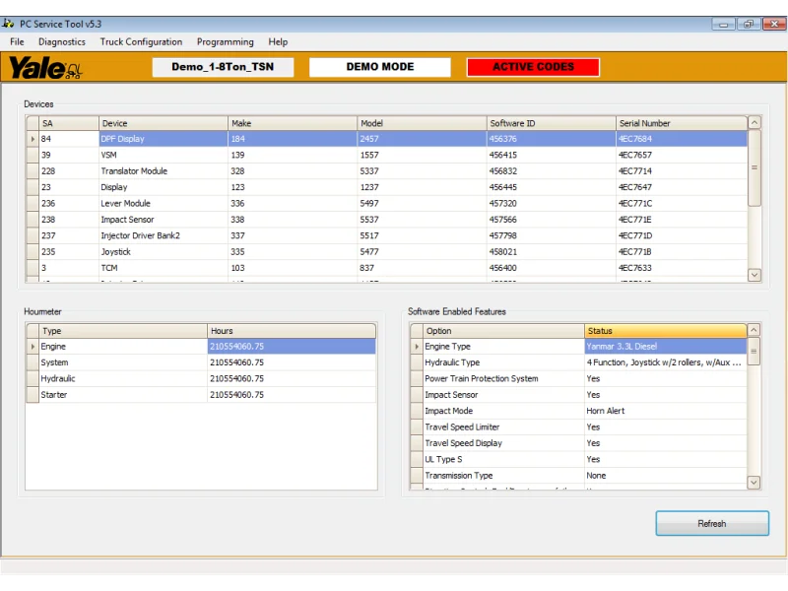Select the TCM device row

387,268
